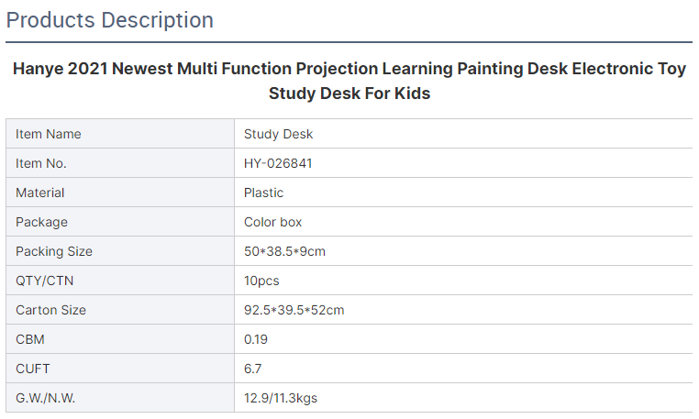Click the Plastic material value
This screenshot has width=699, height=419.
click(263, 193)
